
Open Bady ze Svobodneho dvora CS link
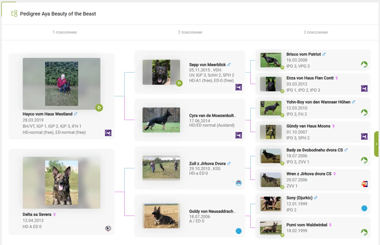[x=314, y=150]
